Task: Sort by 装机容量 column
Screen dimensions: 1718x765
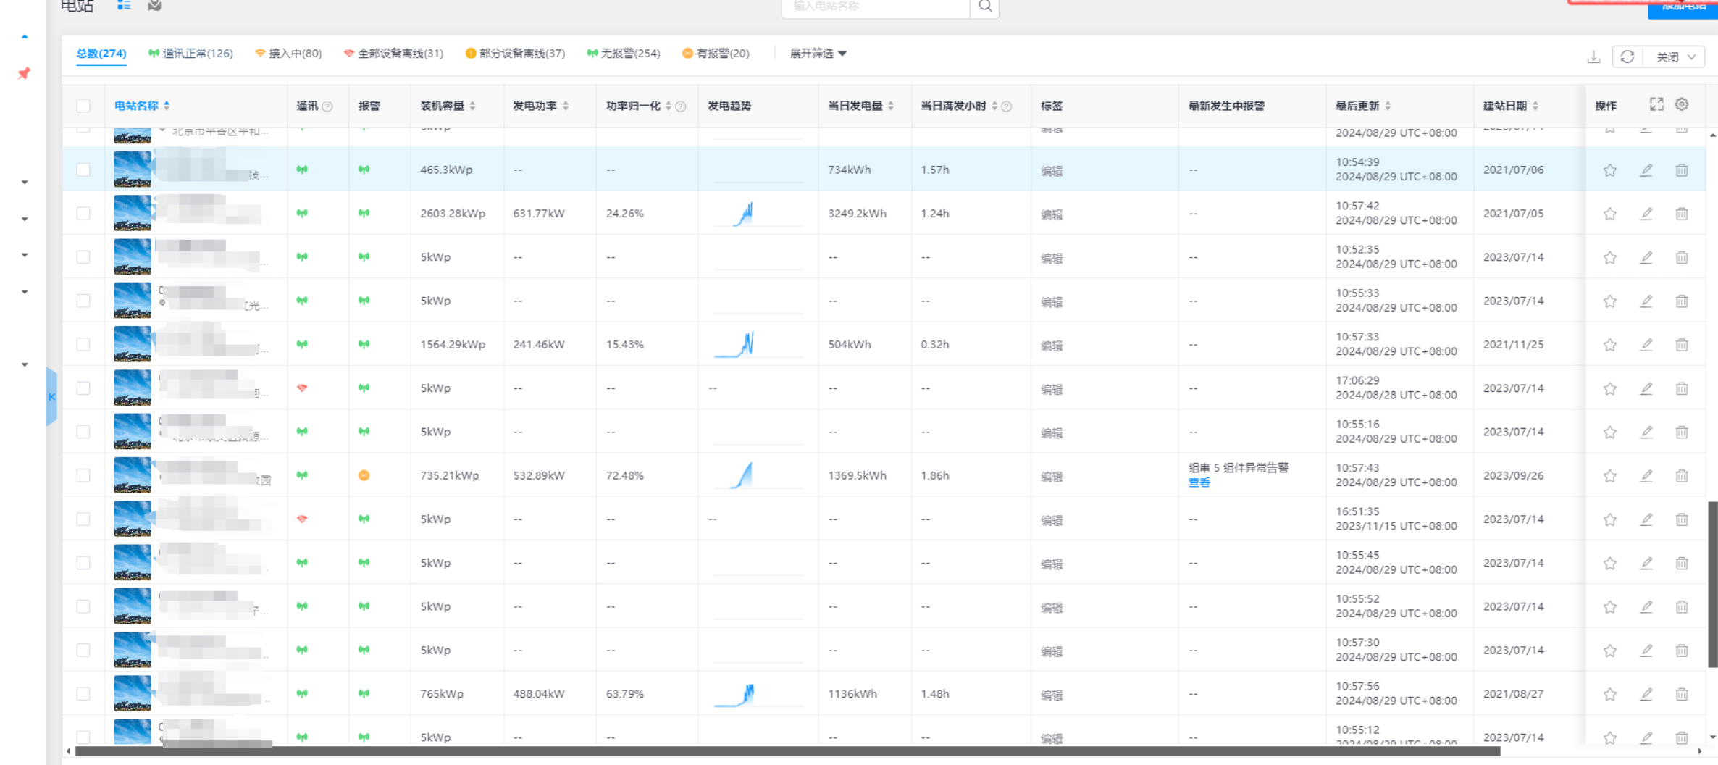Action: coord(448,106)
